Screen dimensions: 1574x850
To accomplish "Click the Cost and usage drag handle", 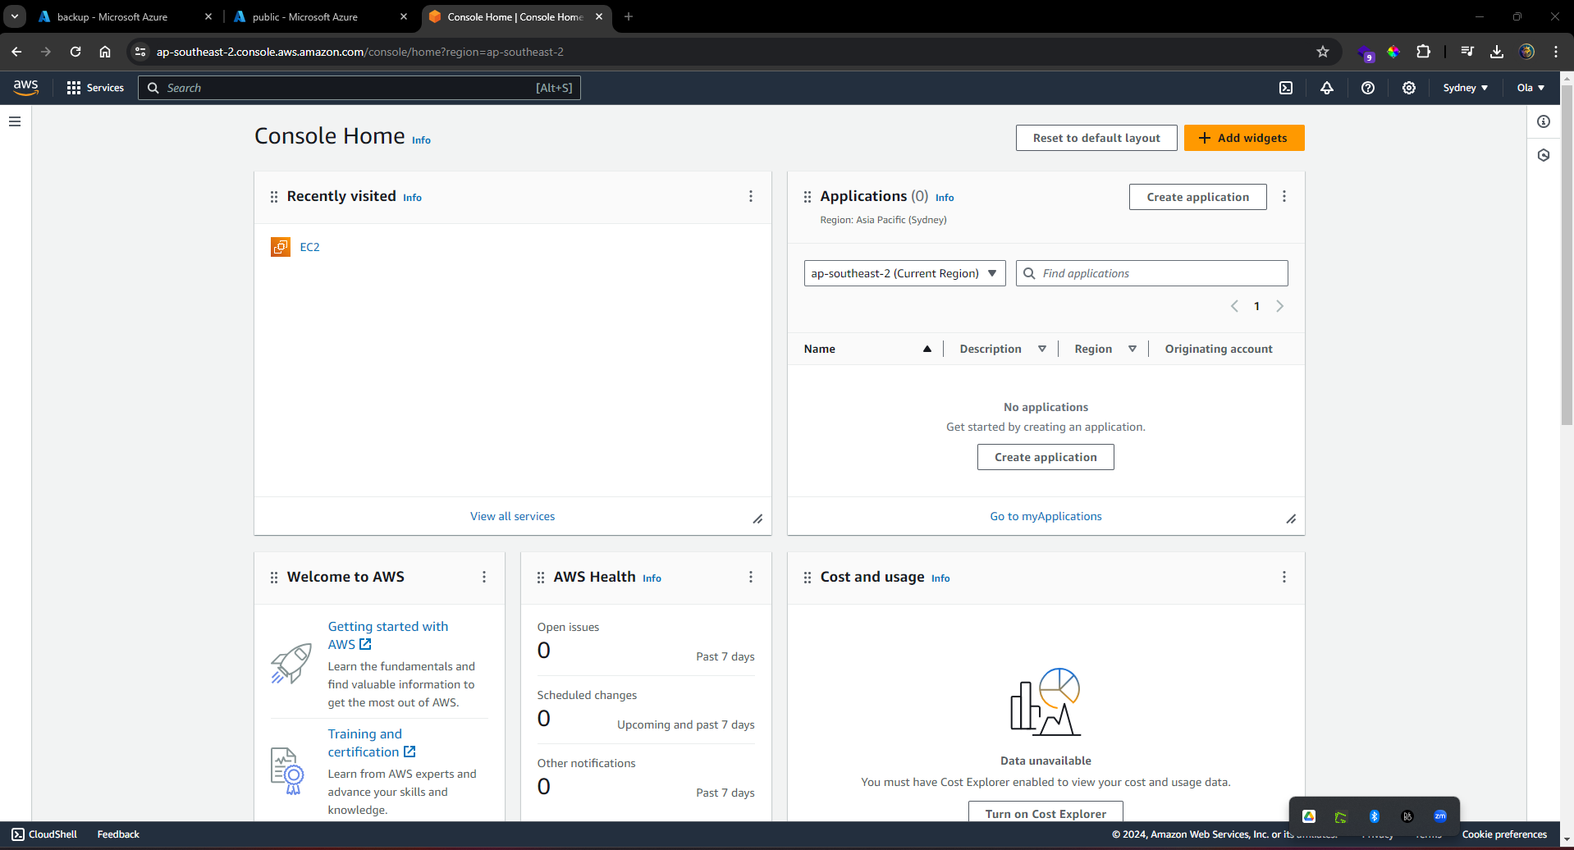I will [808, 578].
